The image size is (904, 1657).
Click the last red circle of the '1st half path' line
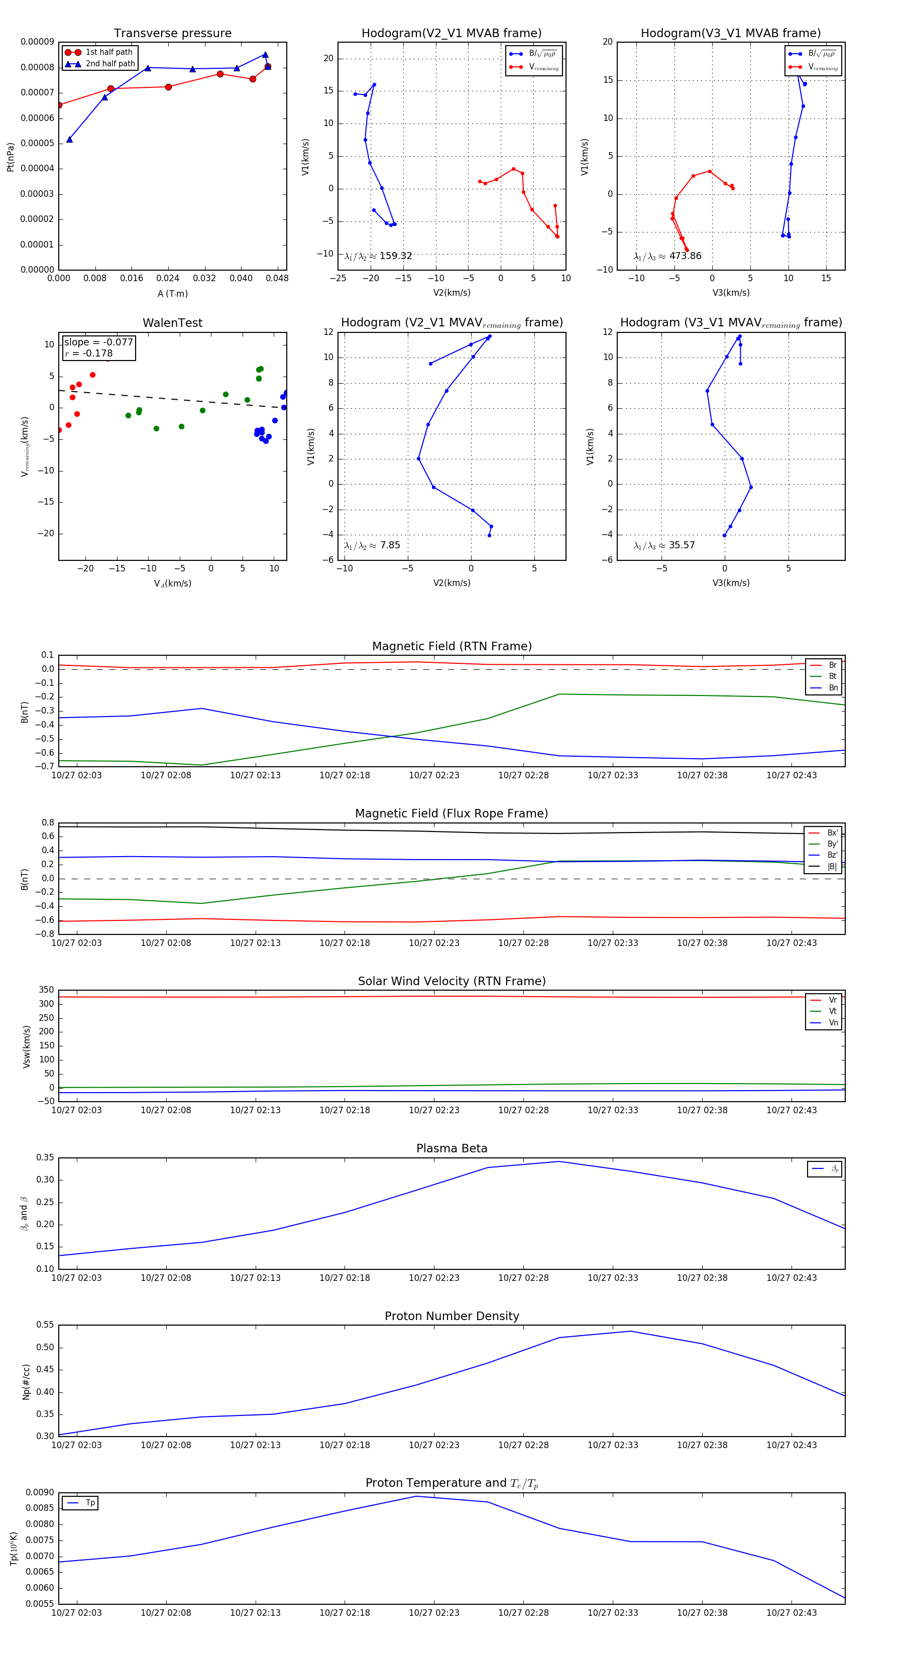click(x=268, y=67)
